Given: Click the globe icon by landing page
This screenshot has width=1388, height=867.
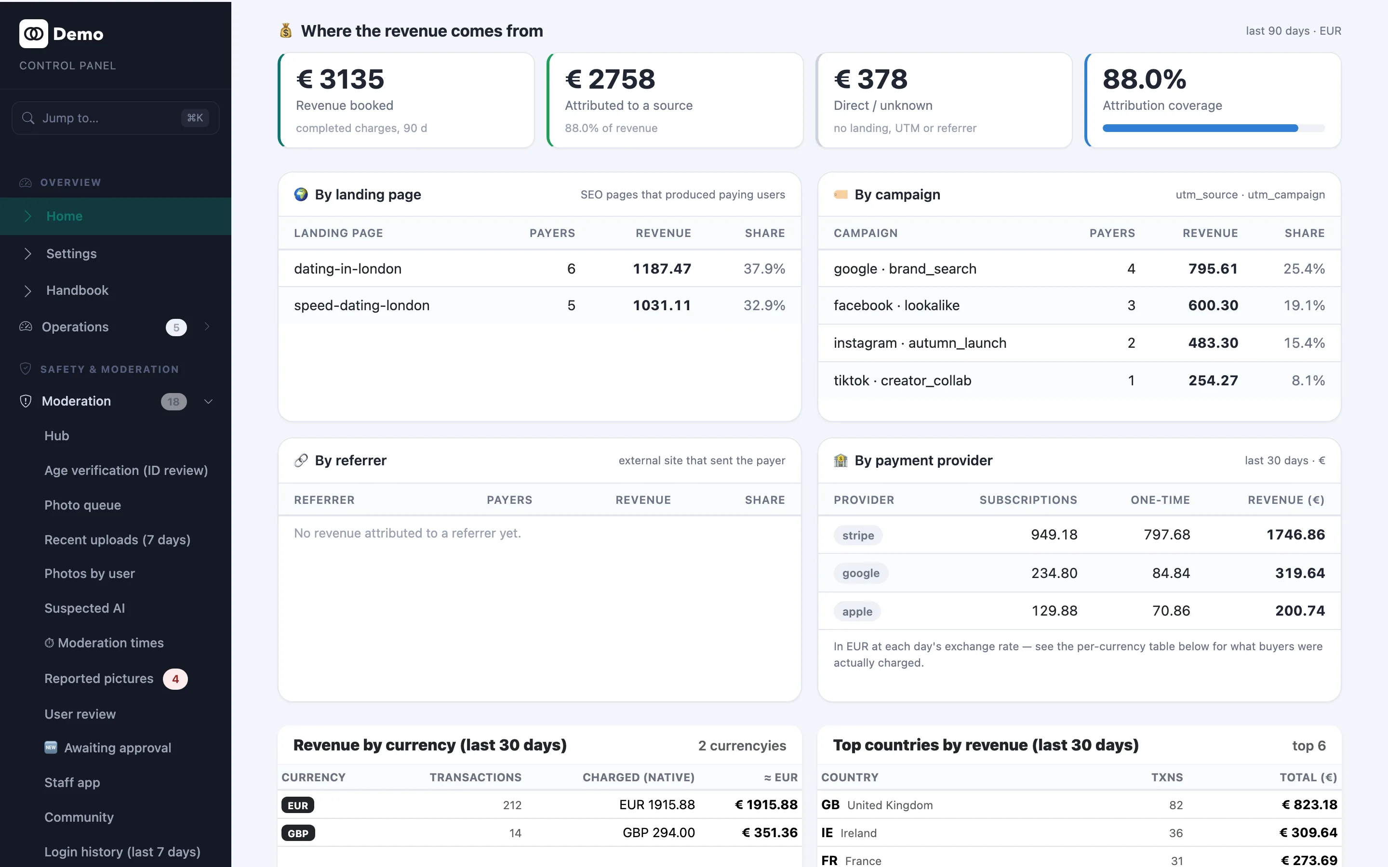Looking at the screenshot, I should pos(301,195).
